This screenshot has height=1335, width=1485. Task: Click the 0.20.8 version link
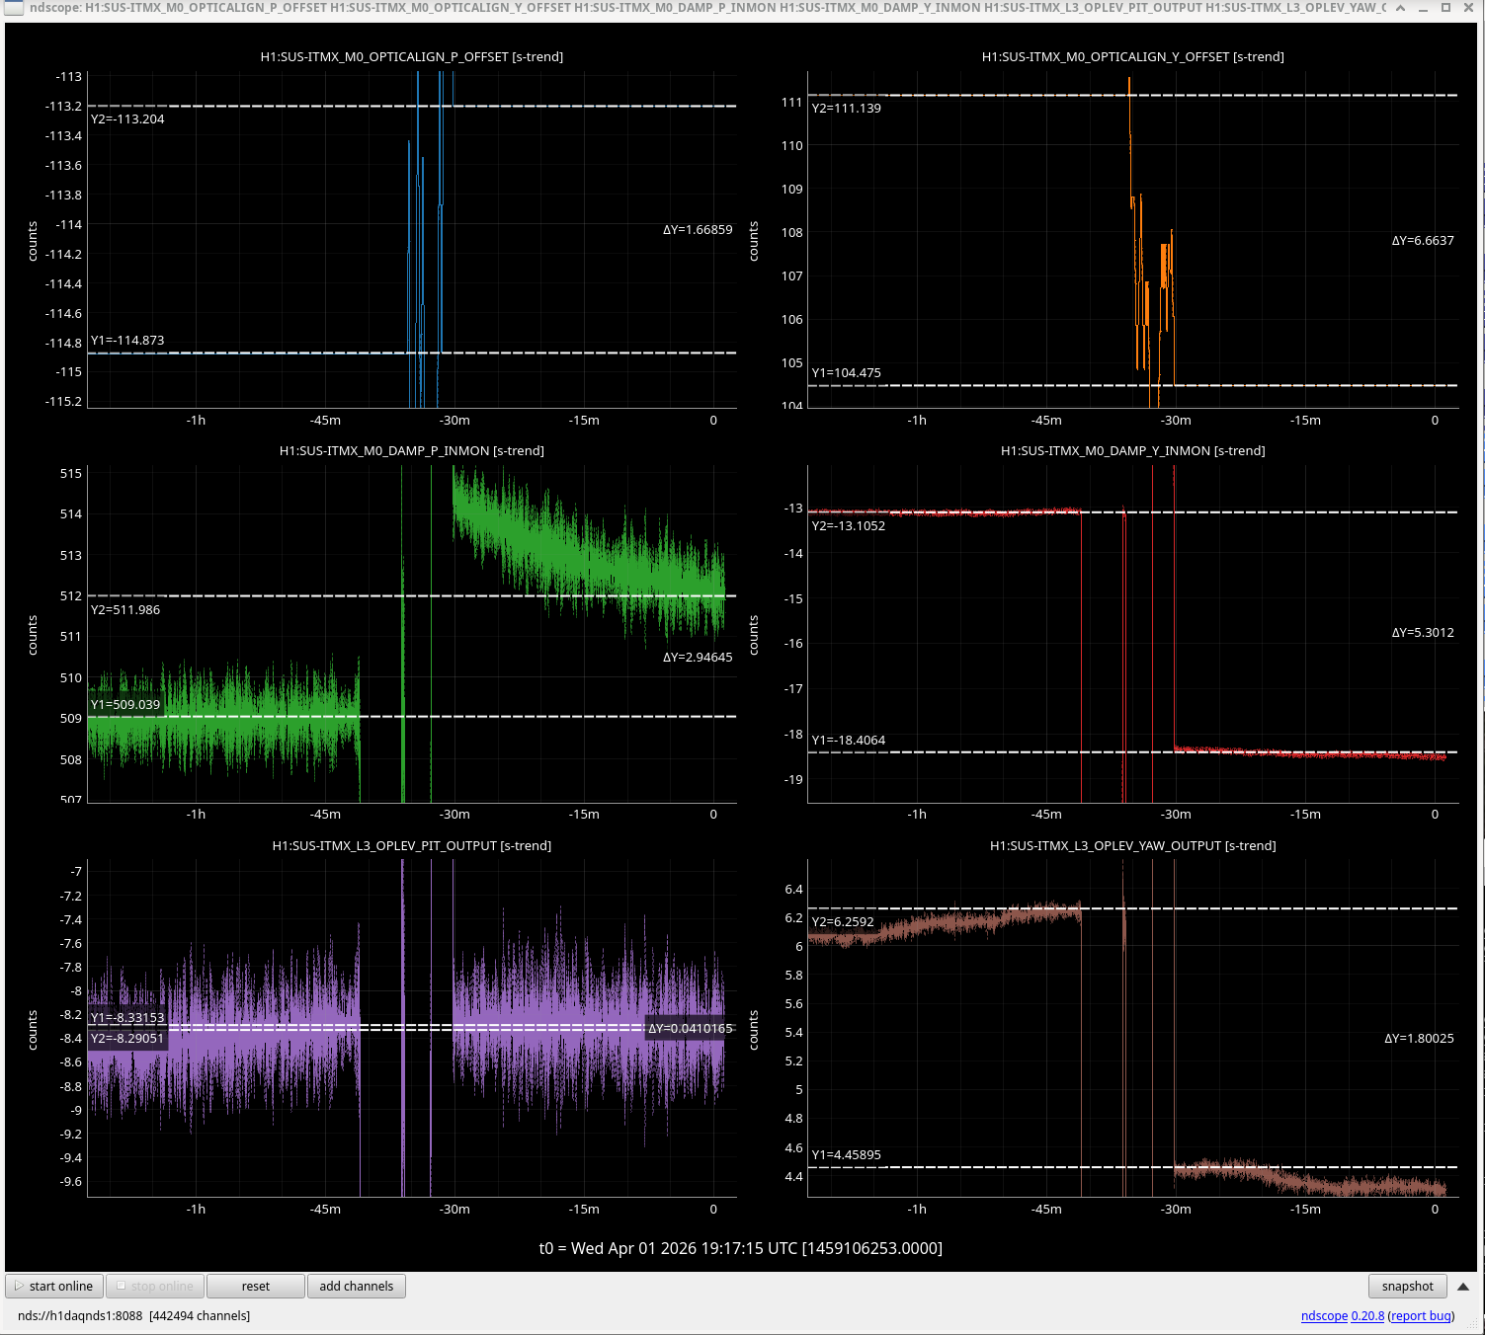click(1367, 1315)
